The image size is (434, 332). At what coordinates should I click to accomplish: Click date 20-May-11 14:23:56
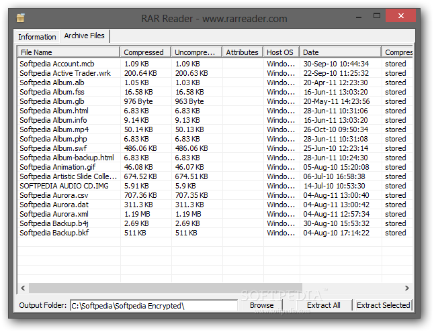(337, 101)
